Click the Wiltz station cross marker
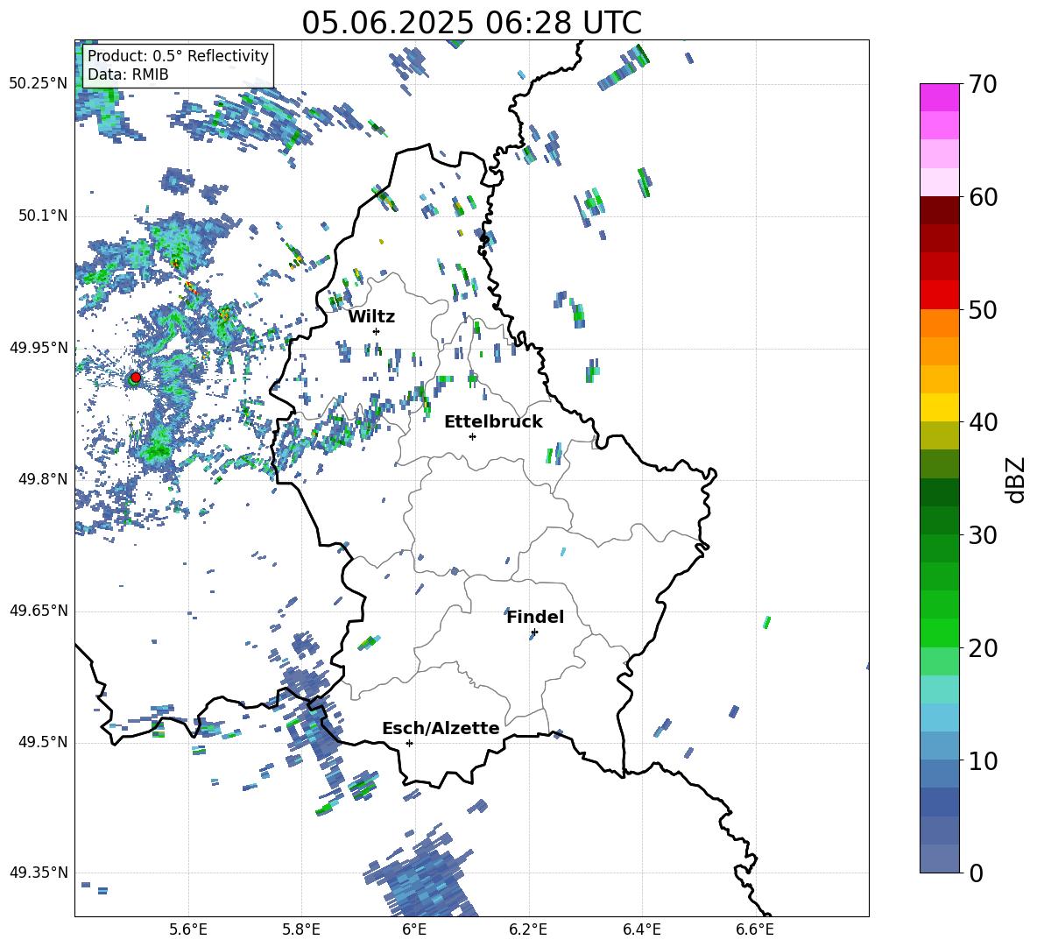This screenshot has width=1037, height=947. [x=377, y=331]
